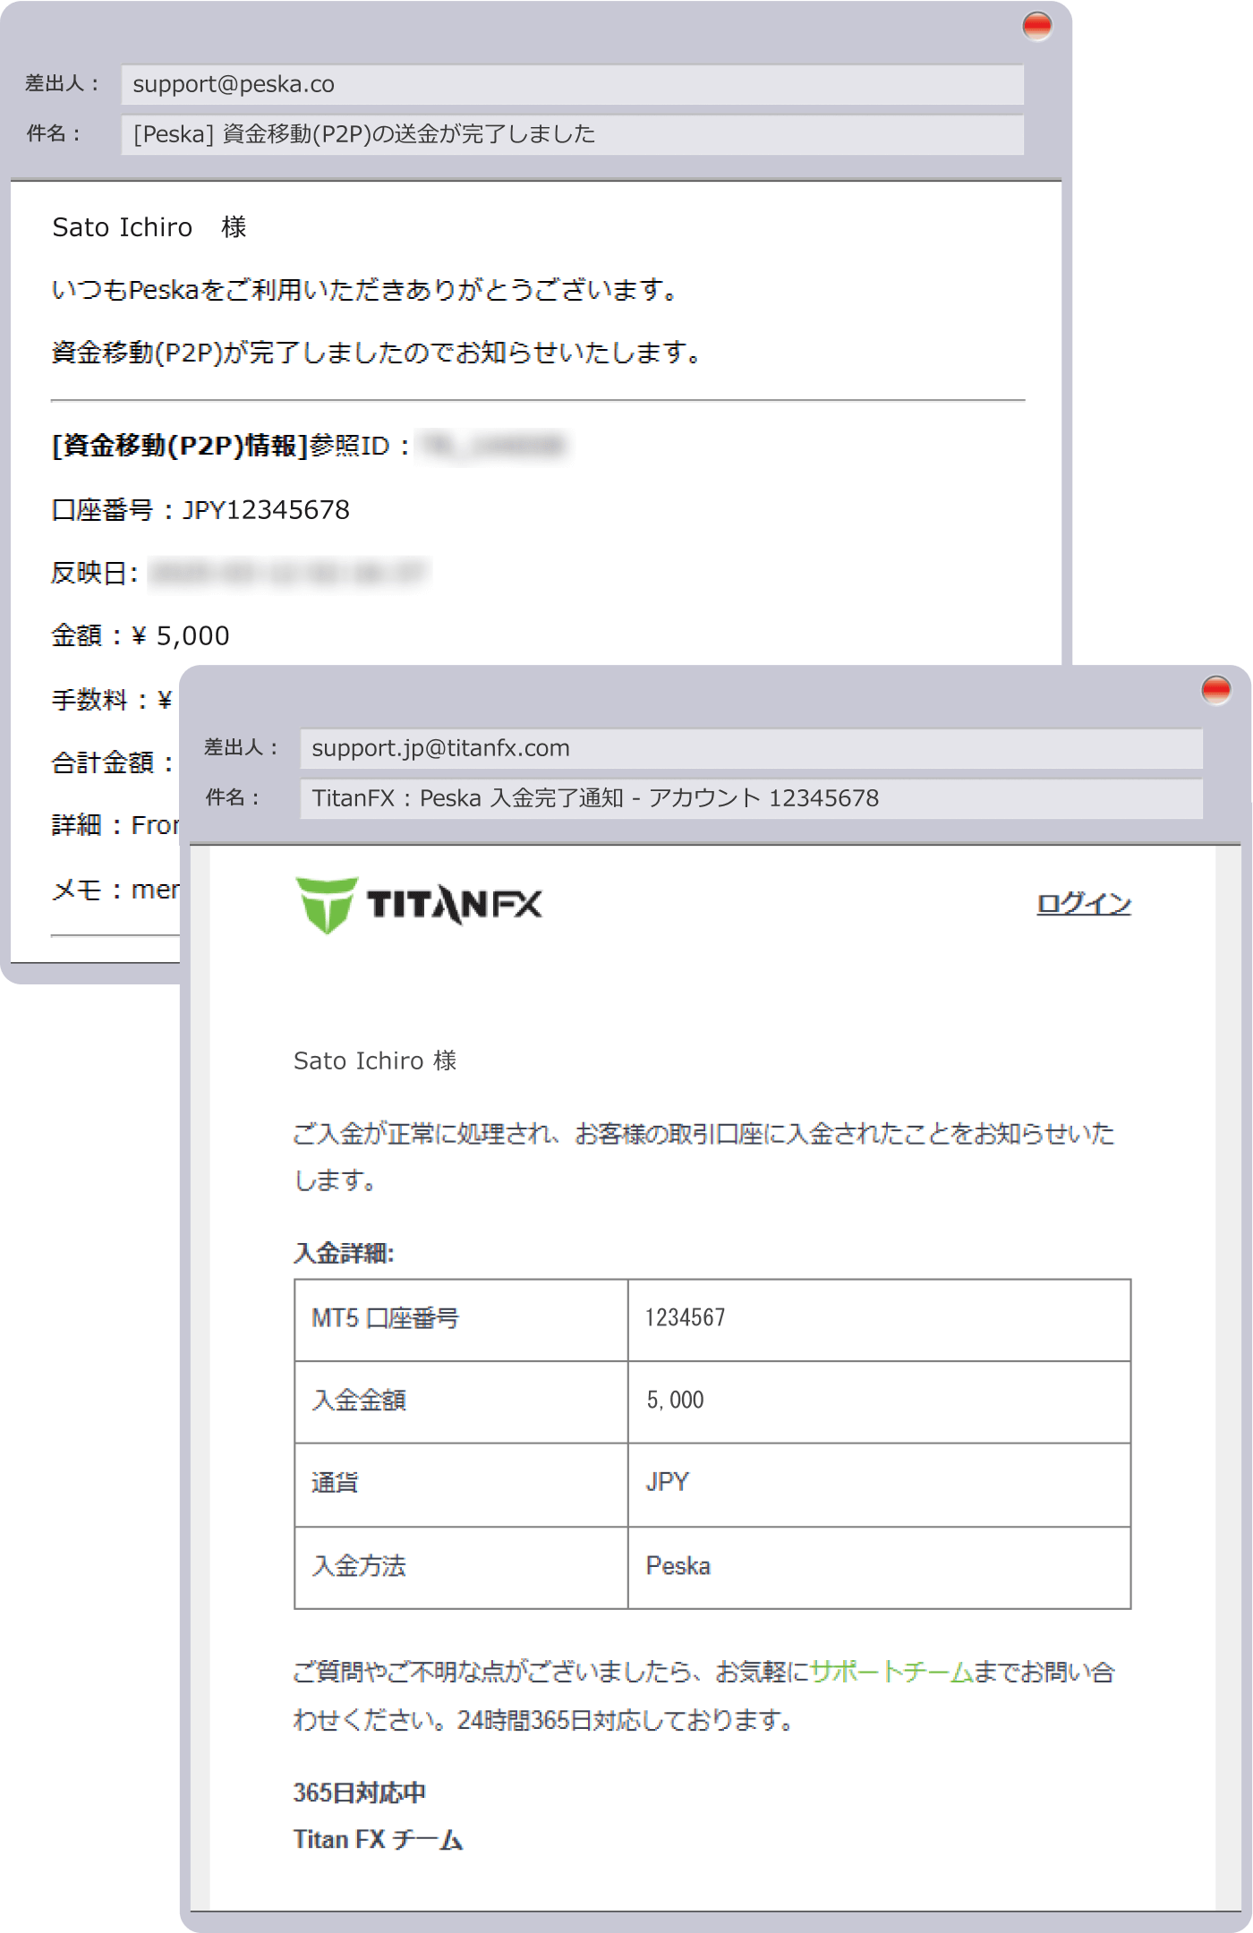Click the TitanFX email 件名 label
The height and width of the screenshot is (1933, 1253).
[x=233, y=798]
